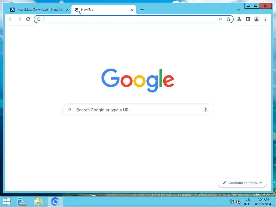Share this page using the share icon

pos(220,19)
